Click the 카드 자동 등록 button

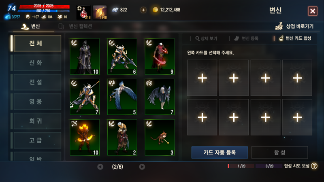(220, 152)
